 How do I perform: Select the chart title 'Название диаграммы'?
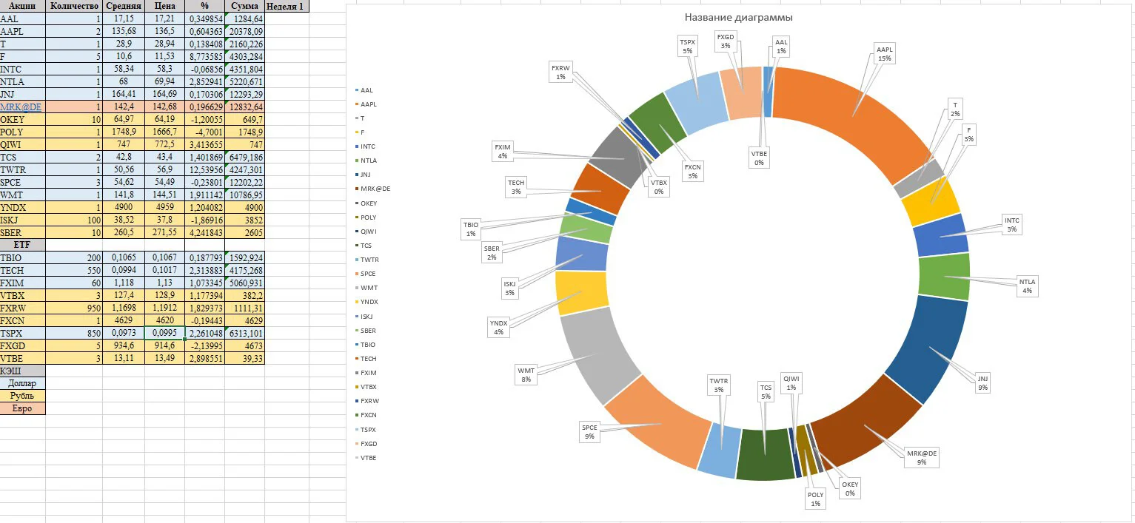(738, 17)
